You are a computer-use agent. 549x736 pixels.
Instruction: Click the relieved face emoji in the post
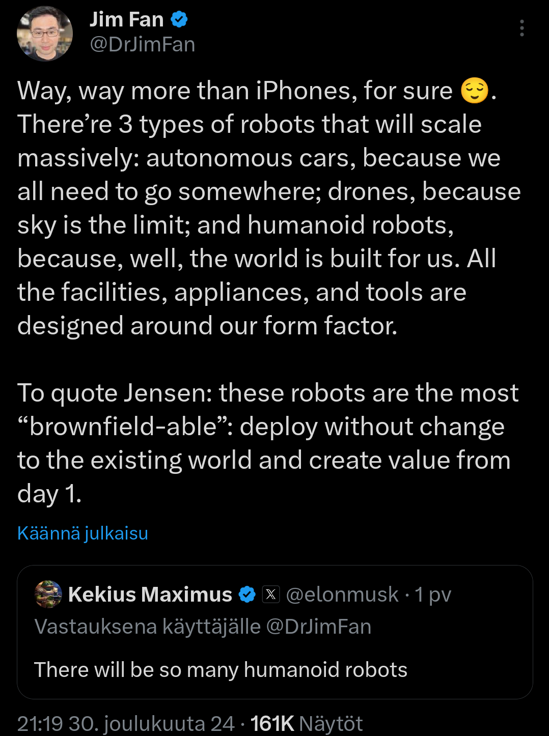[474, 91]
